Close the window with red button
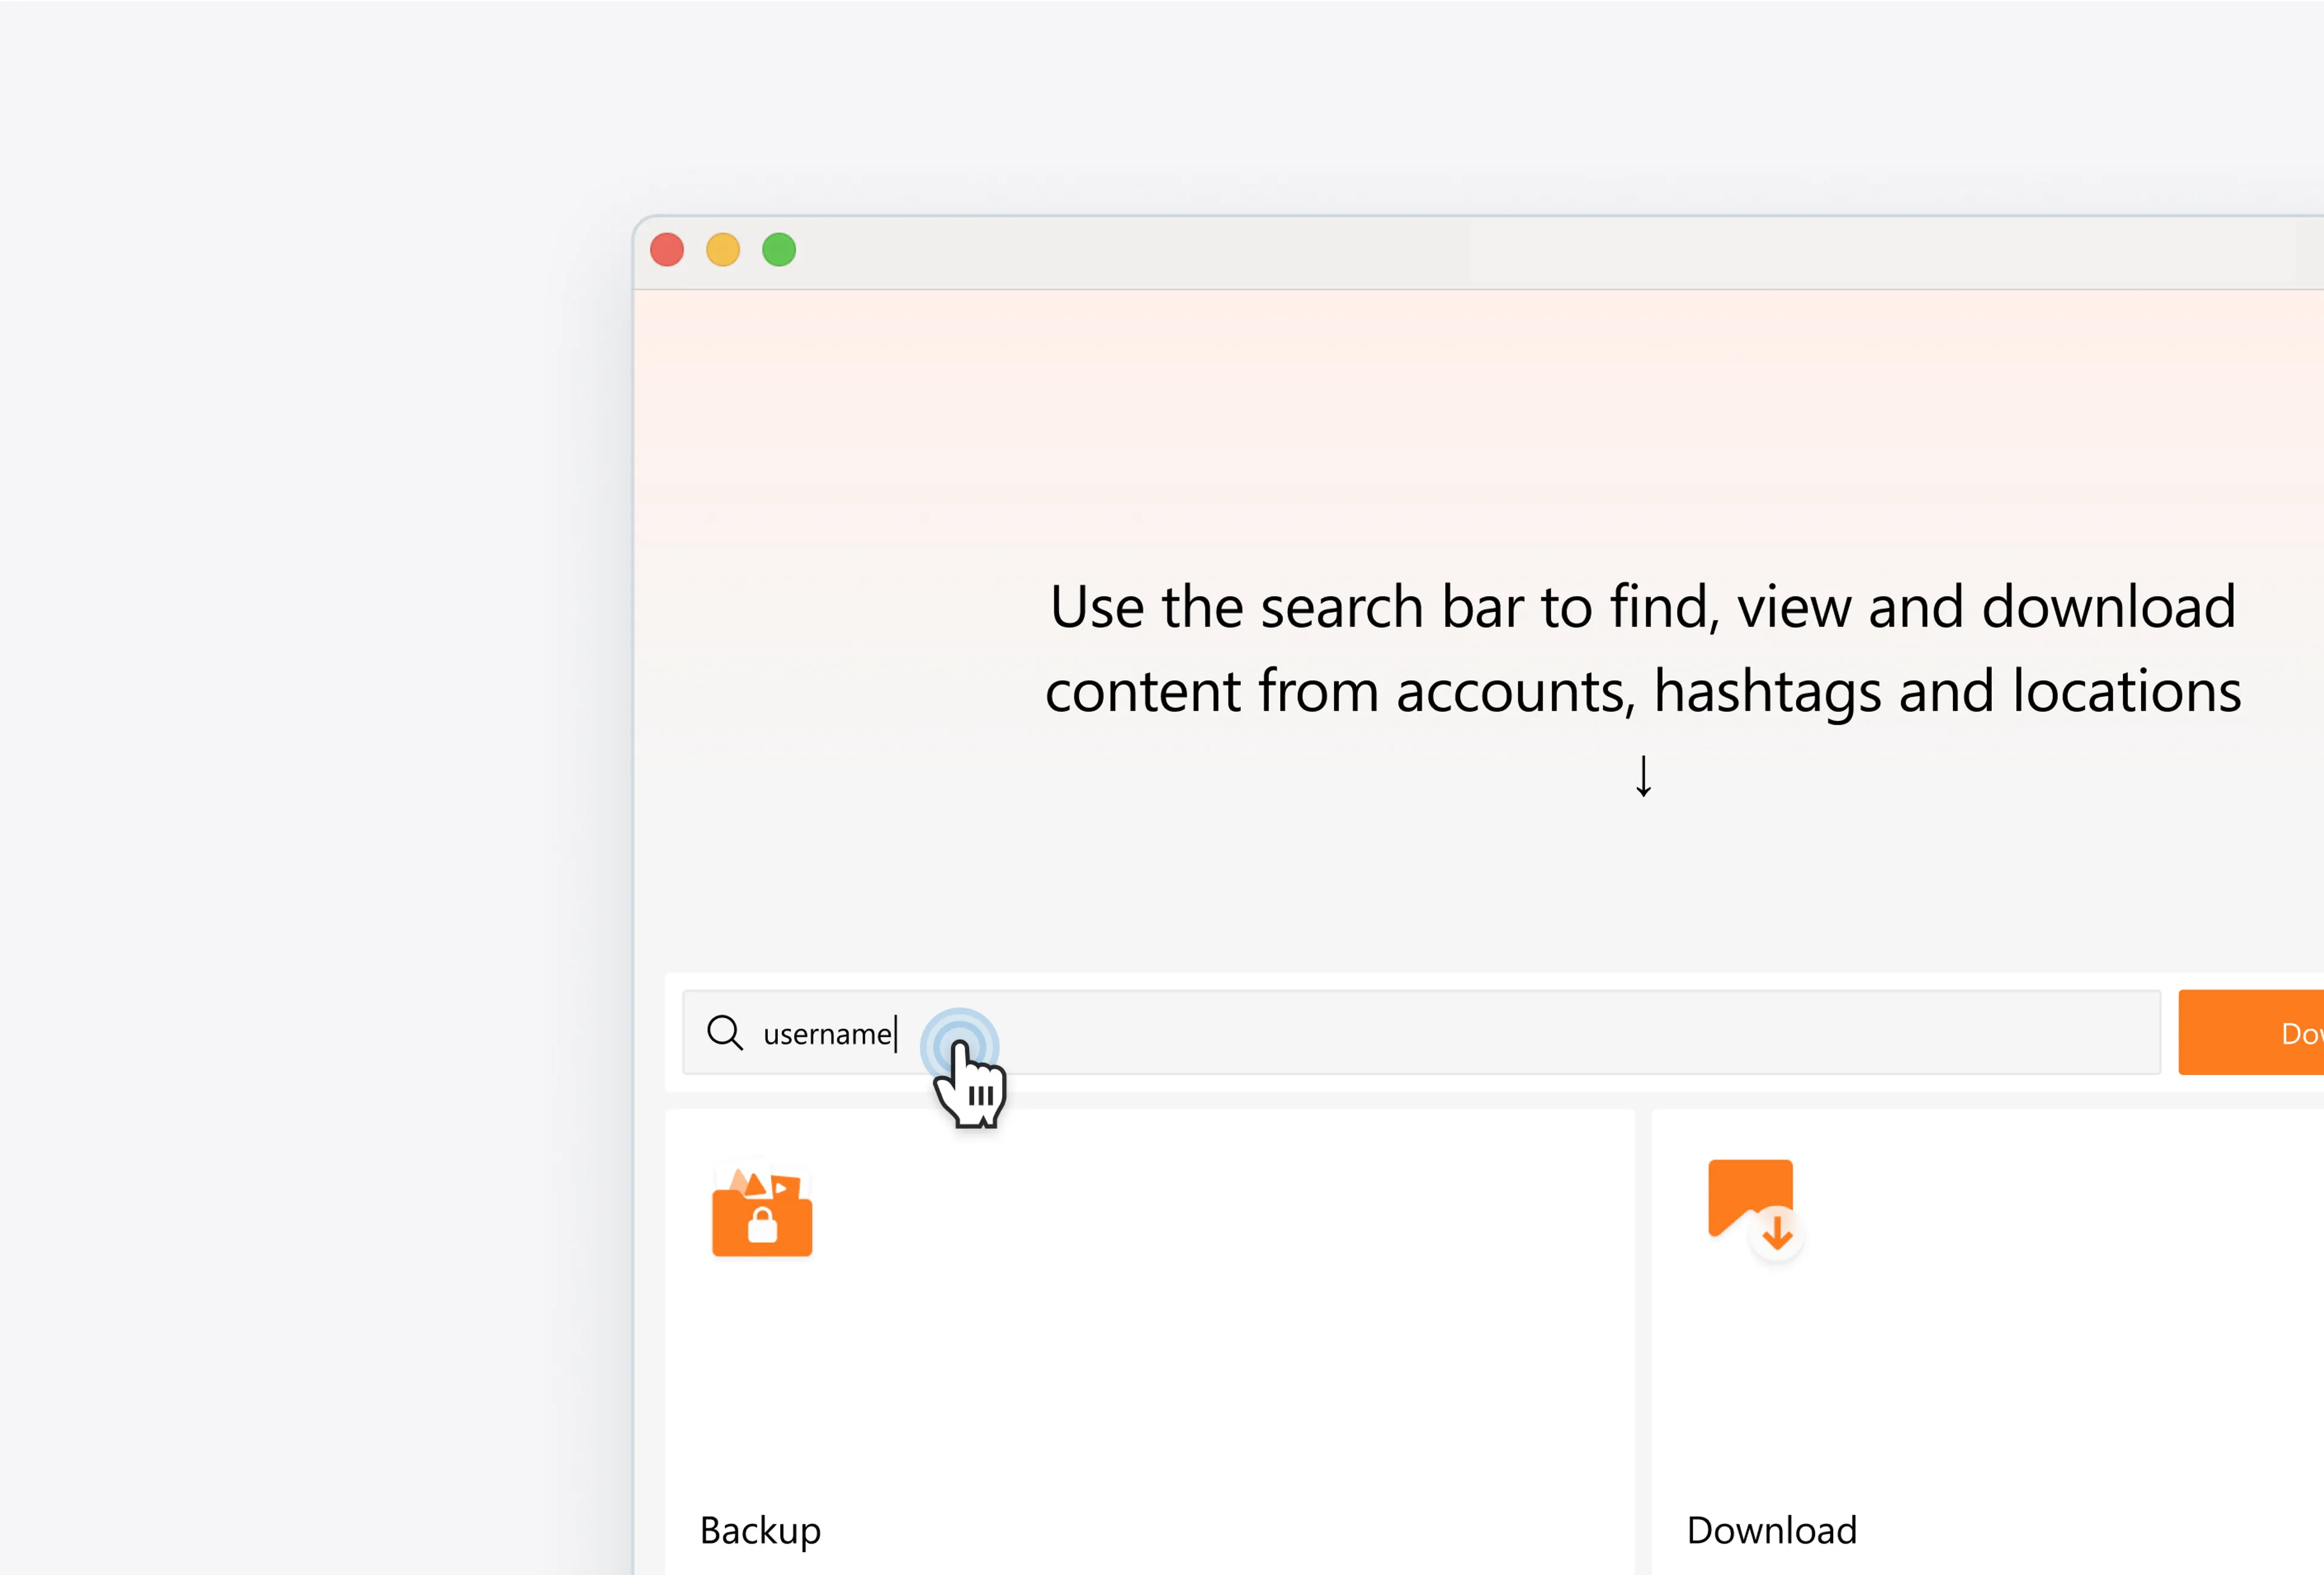The image size is (2324, 1575). pos(667,249)
